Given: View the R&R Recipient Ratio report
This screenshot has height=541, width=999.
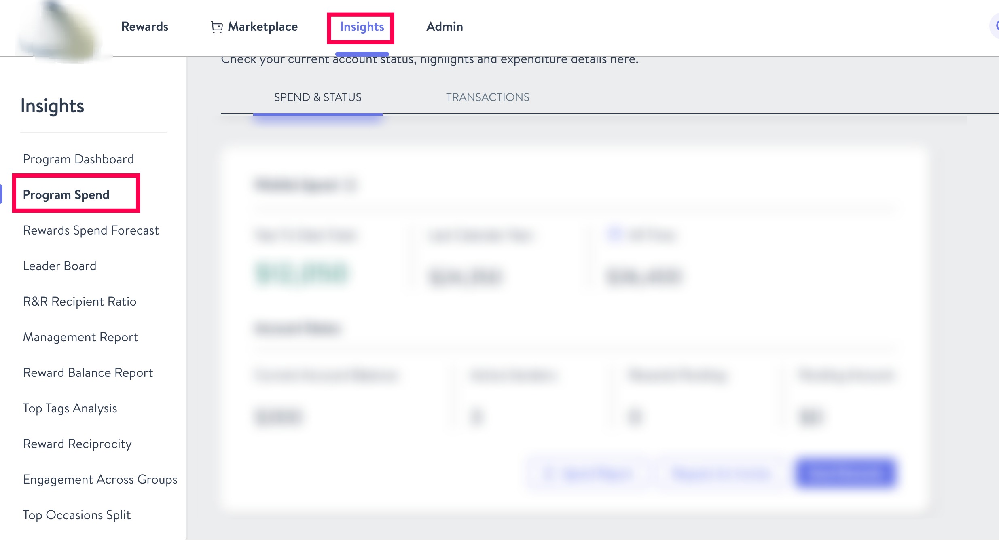Looking at the screenshot, I should coord(79,302).
